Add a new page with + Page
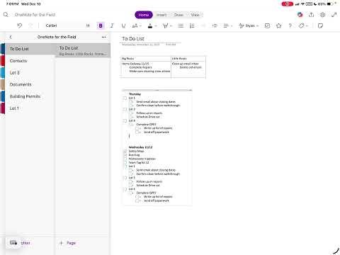This screenshot has width=340, height=255. click(68, 243)
